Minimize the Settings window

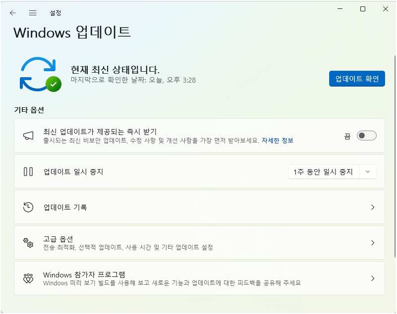[340, 9]
